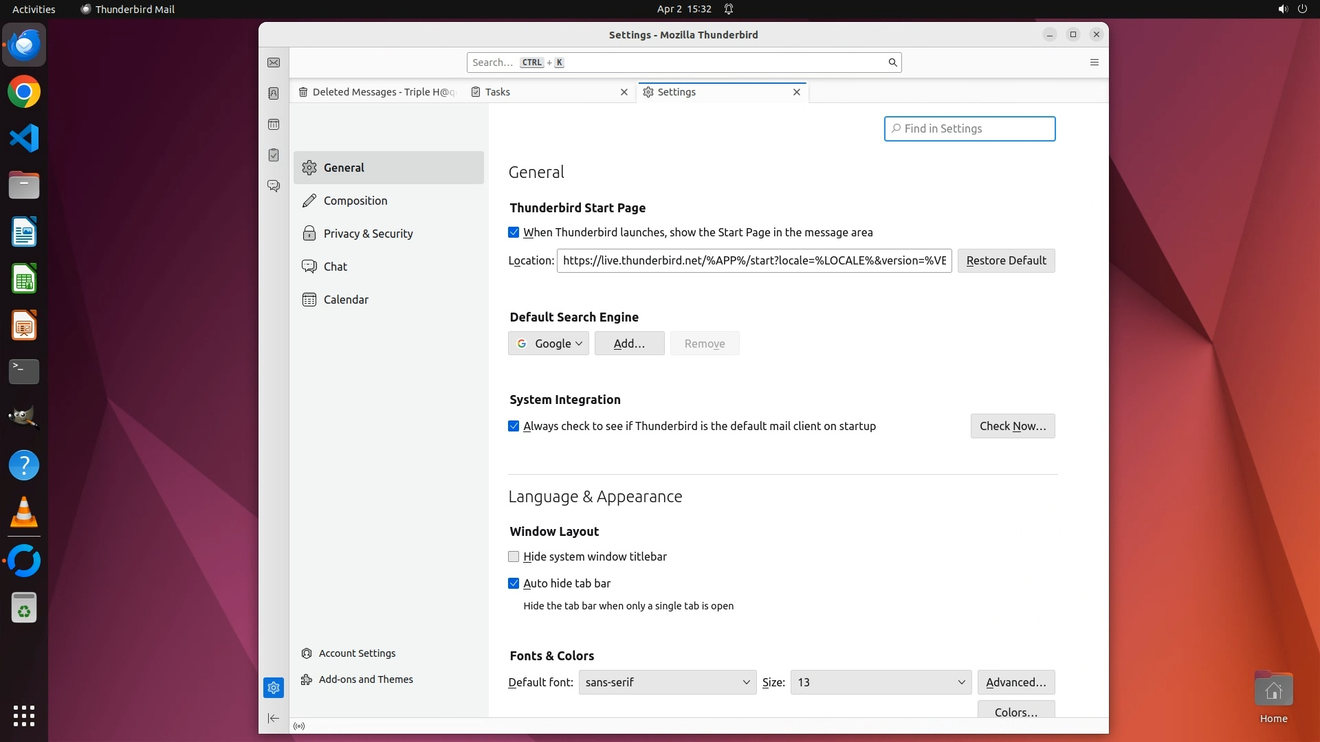The image size is (1320, 742).
Task: Launch Google Chrome from the dock
Action: (x=24, y=92)
